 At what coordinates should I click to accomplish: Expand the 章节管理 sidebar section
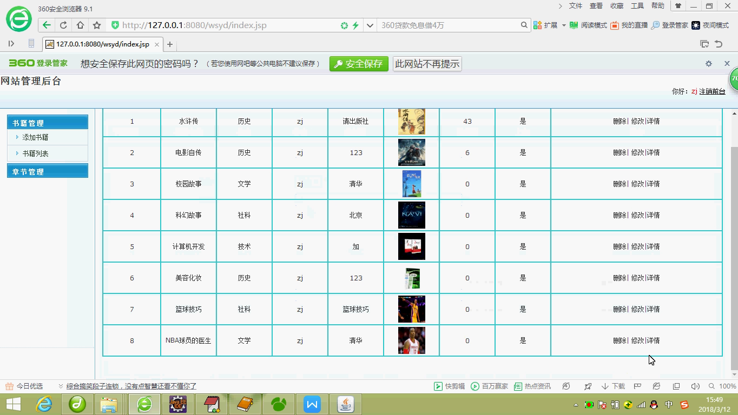click(x=48, y=171)
